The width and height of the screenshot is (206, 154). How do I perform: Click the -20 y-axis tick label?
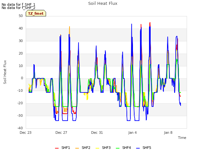(20, 103)
